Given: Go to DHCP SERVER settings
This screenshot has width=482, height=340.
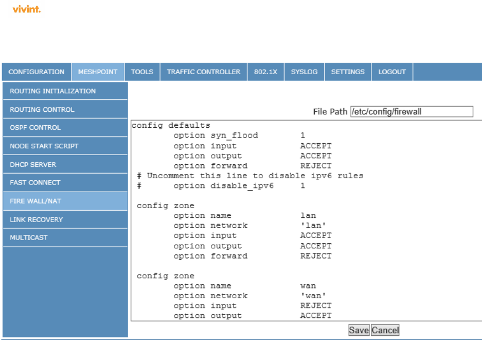Looking at the screenshot, I should coord(65,164).
